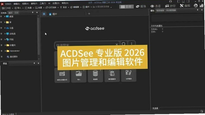Open the AI menu
Image resolution: width=205 pixels, height=115 pixels.
tap(49, 3)
